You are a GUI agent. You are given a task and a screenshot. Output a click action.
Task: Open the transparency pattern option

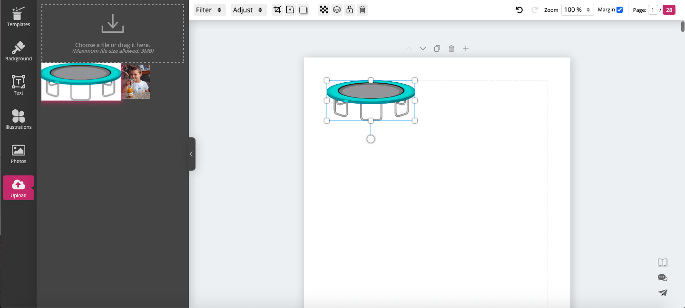point(324,10)
